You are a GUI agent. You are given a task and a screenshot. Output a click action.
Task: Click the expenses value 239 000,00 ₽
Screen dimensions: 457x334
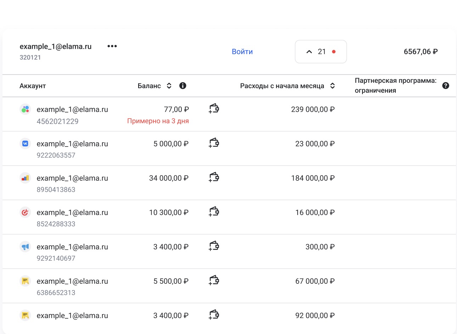[313, 110]
